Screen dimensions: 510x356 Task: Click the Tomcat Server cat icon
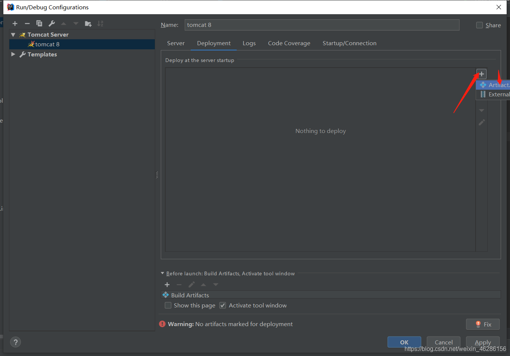click(22, 35)
